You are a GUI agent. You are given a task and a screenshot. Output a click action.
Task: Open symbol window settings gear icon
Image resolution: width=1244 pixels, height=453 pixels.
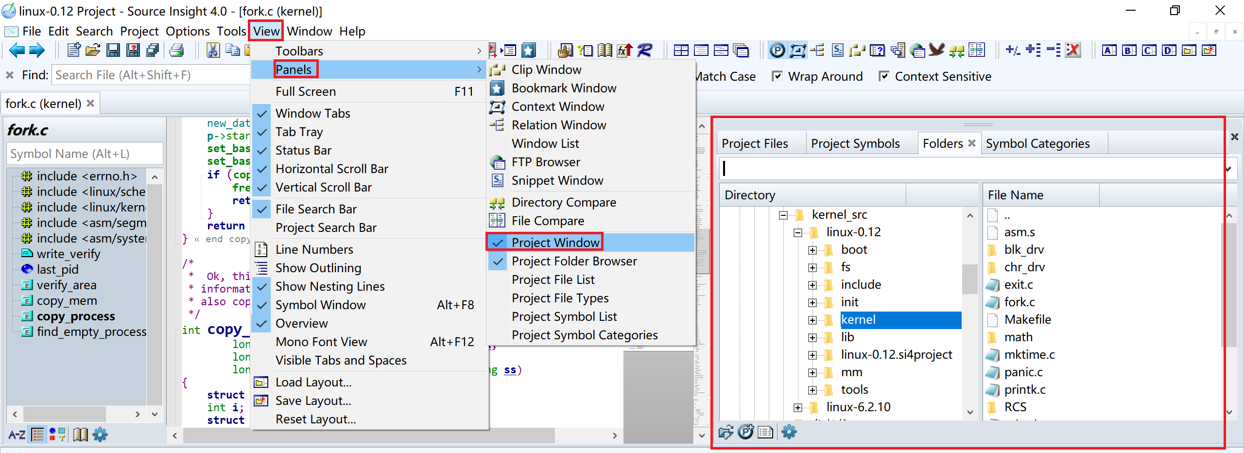pyautogui.click(x=100, y=435)
